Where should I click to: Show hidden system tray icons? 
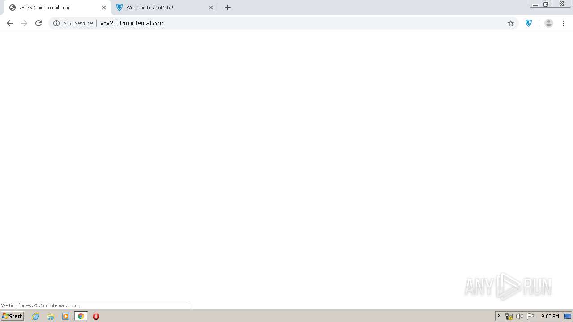tap(500, 316)
